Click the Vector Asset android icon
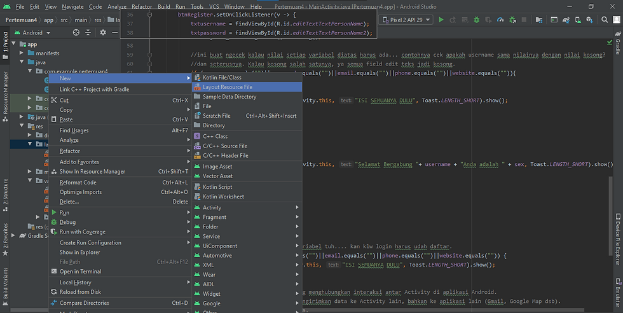 197,176
